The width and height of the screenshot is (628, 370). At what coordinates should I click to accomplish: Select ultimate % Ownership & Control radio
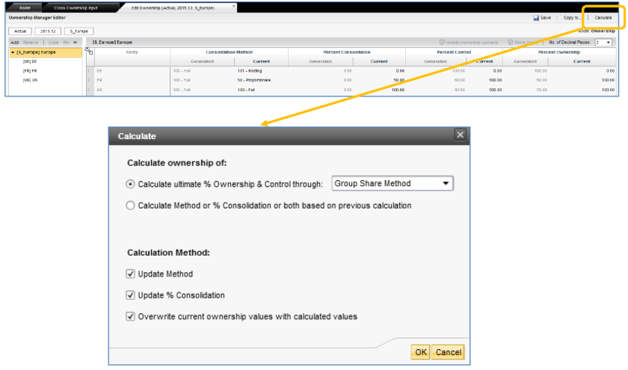click(131, 184)
